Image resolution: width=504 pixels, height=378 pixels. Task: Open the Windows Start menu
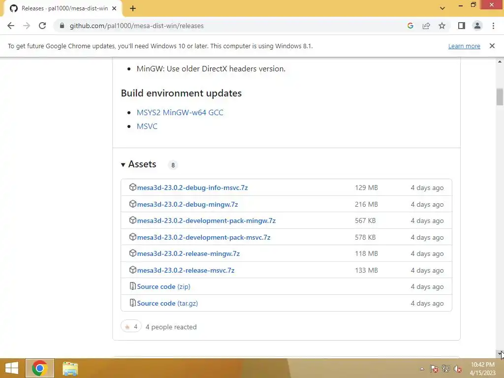pyautogui.click(x=12, y=368)
